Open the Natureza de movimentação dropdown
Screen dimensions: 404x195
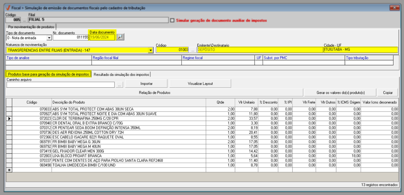click(150, 50)
